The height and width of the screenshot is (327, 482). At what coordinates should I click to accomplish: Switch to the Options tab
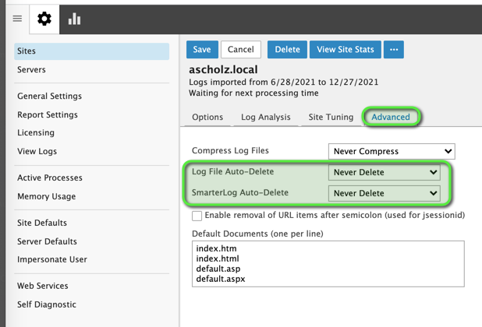pos(207,117)
